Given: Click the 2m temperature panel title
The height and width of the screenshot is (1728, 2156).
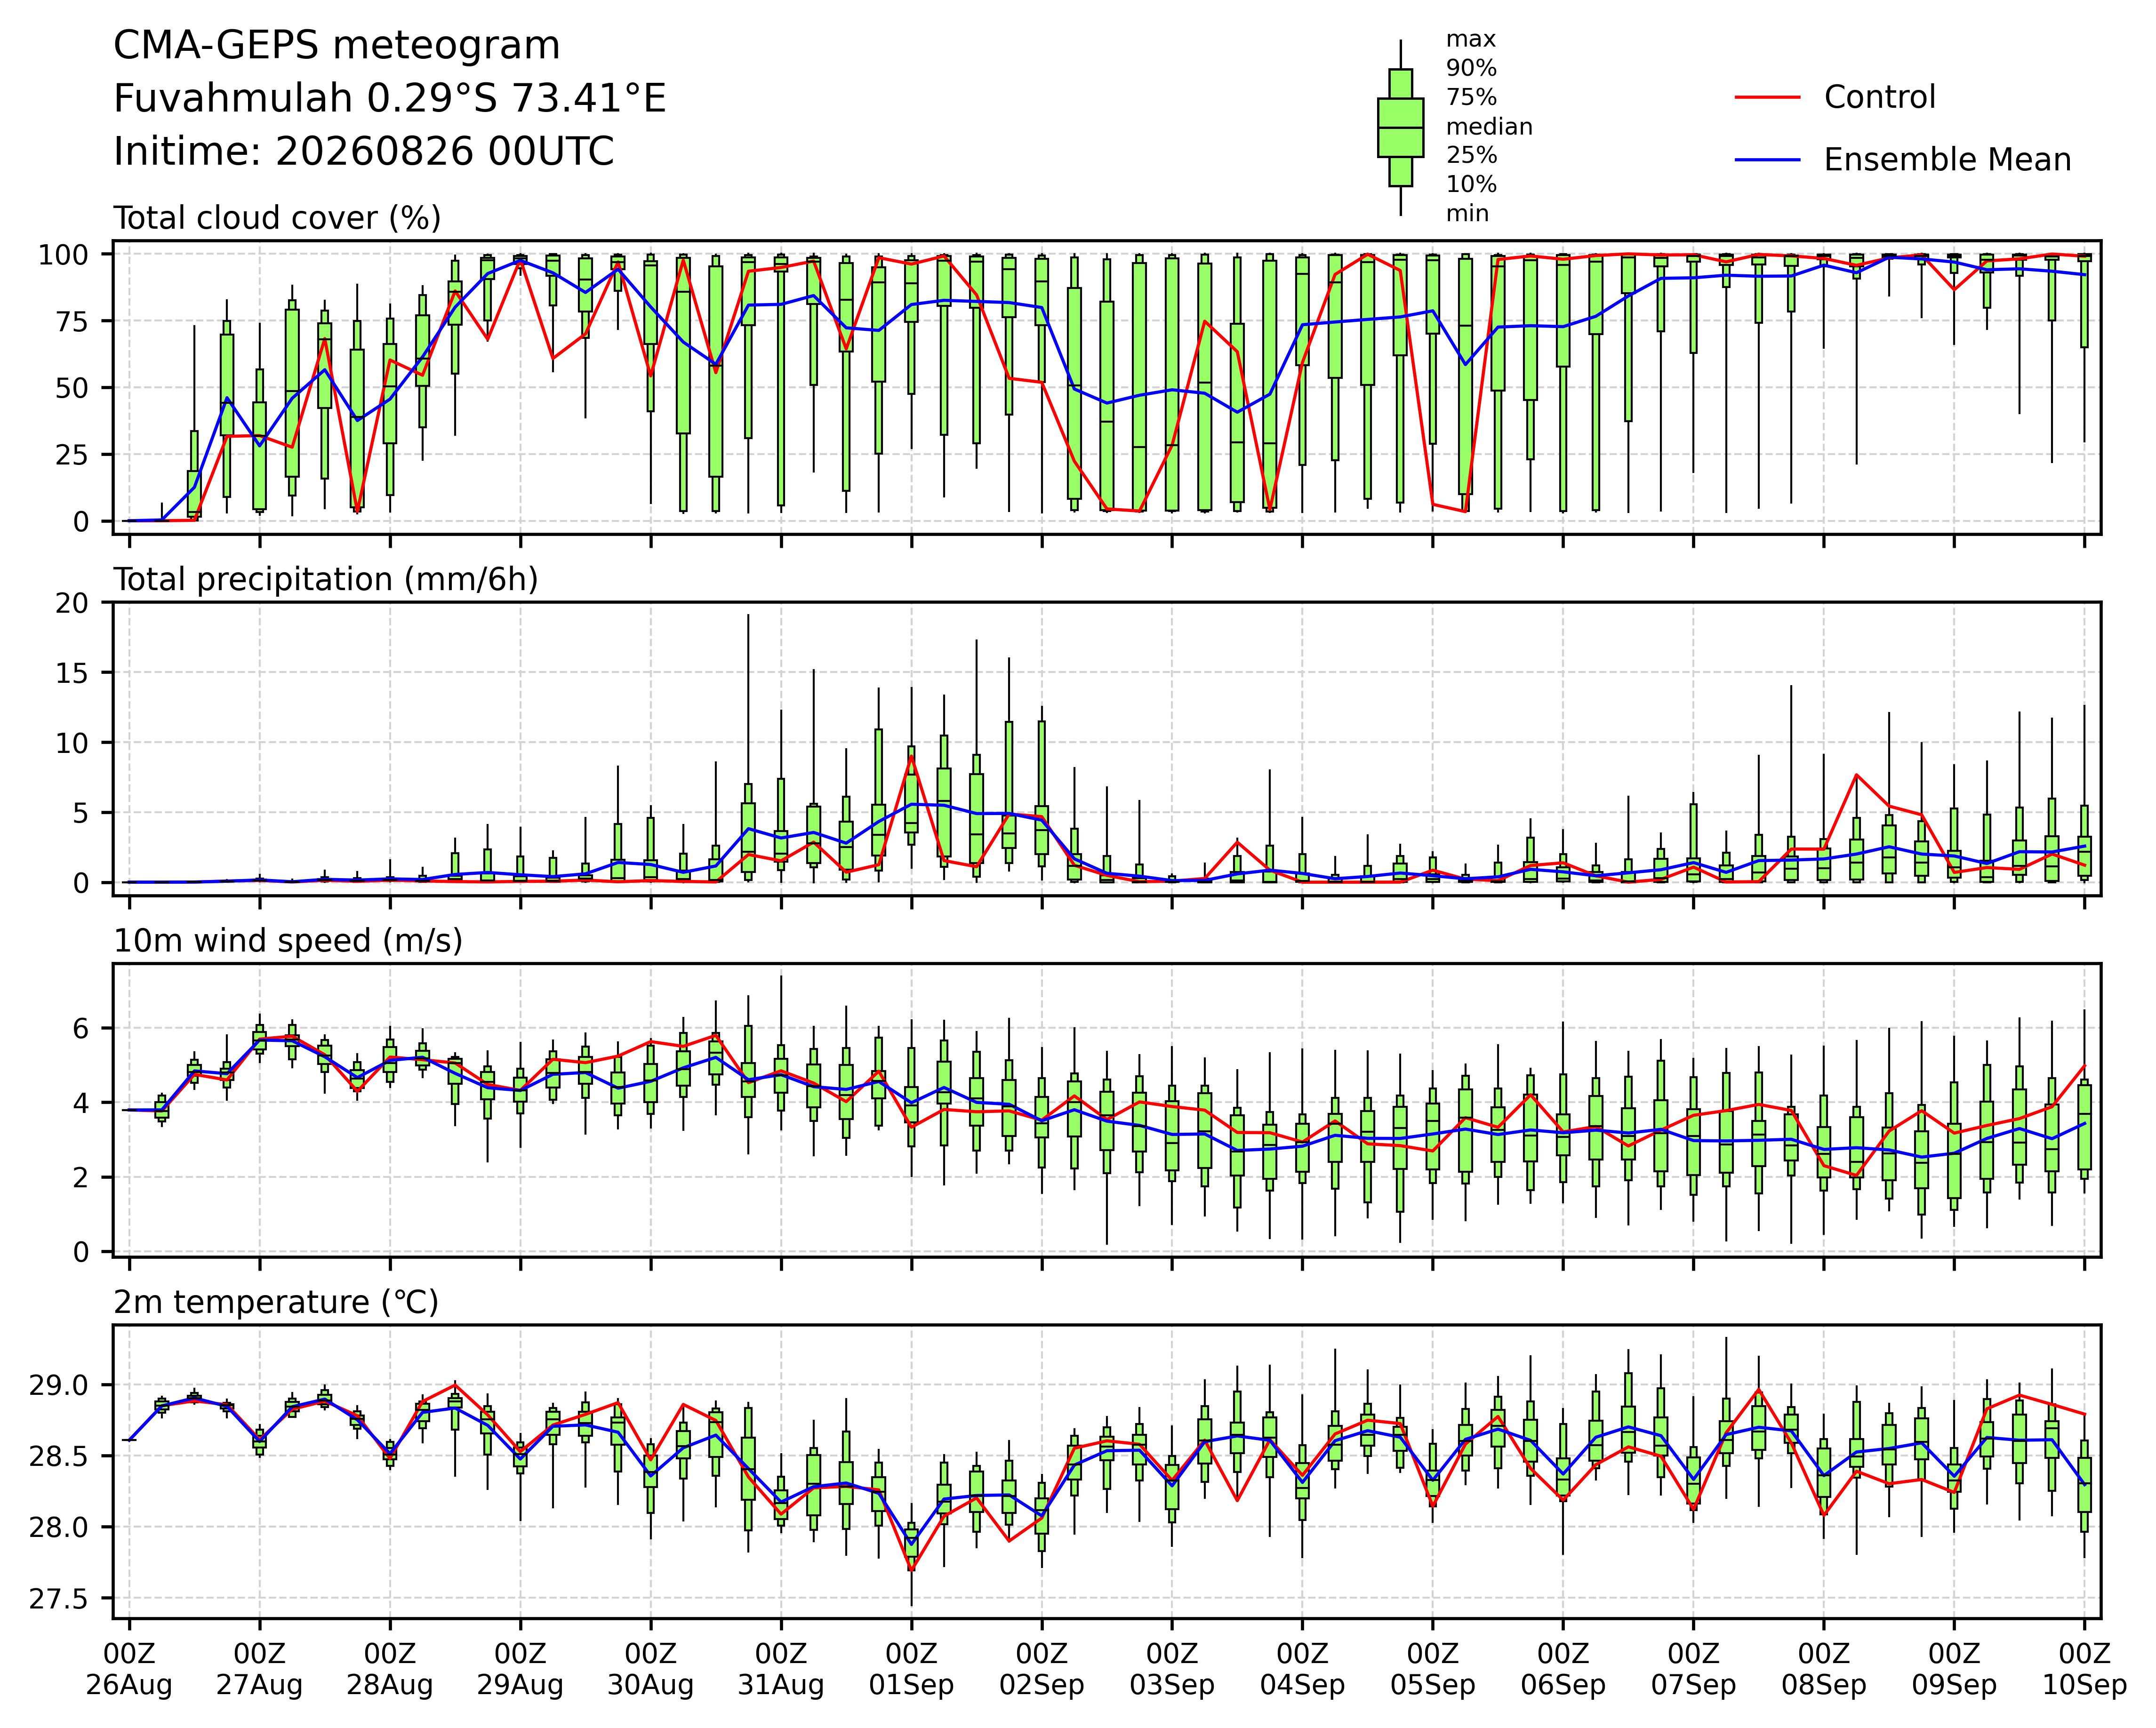Looking at the screenshot, I should 276,1303.
